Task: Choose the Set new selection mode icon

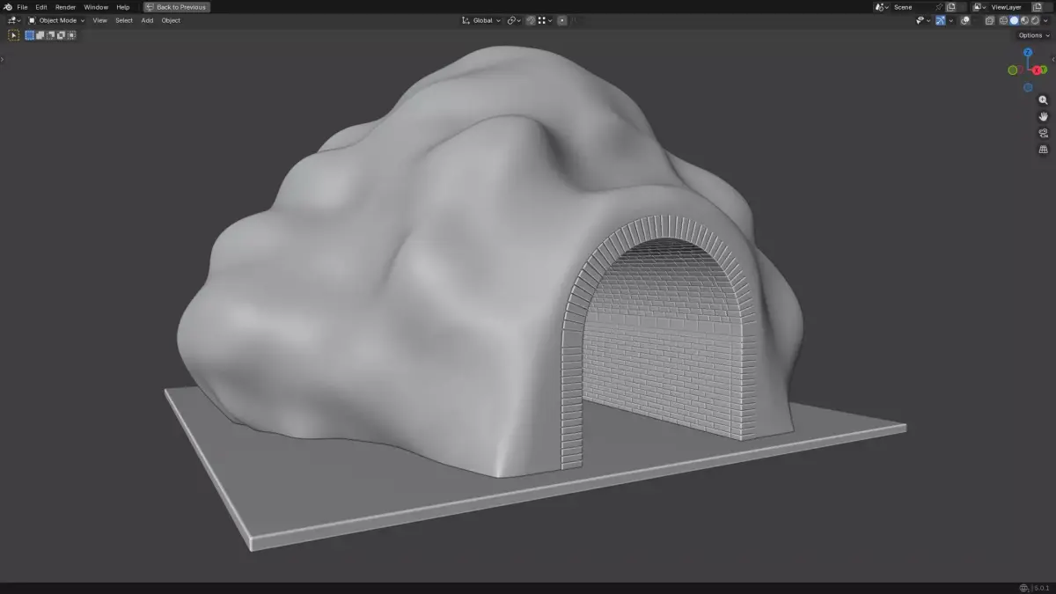Action: (29, 35)
